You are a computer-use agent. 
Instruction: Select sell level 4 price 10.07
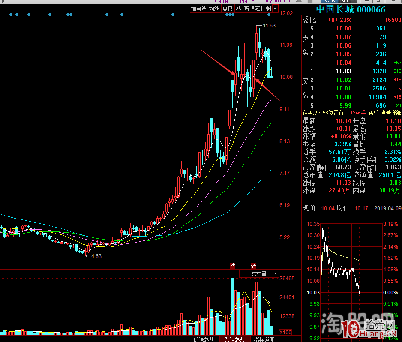tap(344, 37)
